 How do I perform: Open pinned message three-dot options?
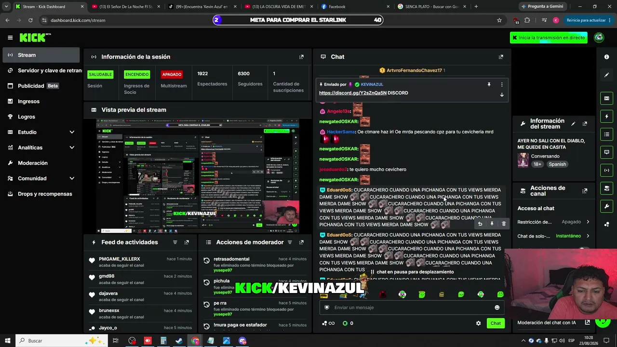coord(502,84)
